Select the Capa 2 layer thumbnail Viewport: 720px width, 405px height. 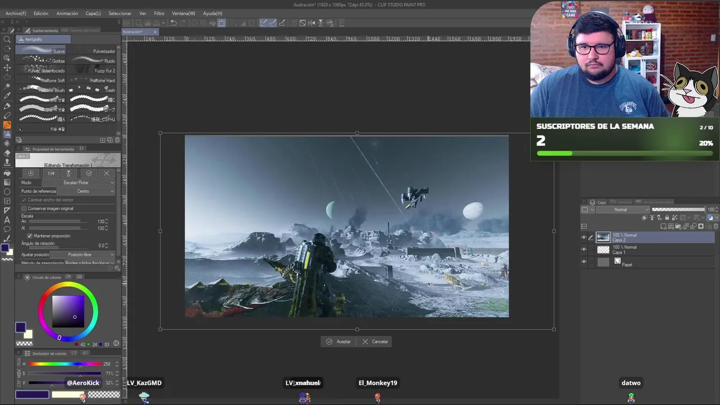[x=603, y=237]
